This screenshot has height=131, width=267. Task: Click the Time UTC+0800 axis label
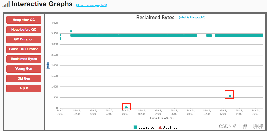(x=161, y=118)
